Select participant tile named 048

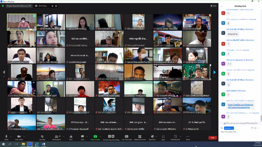click(x=109, y=122)
